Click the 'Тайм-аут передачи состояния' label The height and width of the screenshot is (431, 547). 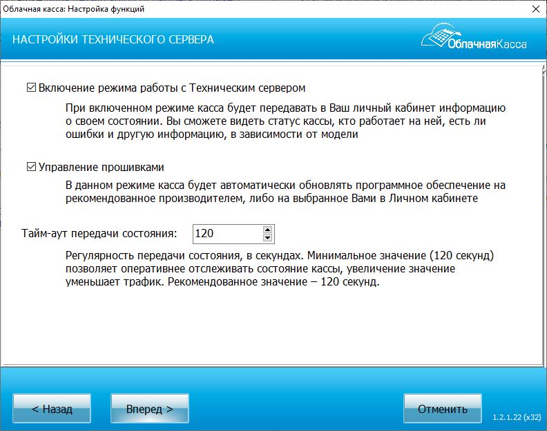pyautogui.click(x=99, y=233)
